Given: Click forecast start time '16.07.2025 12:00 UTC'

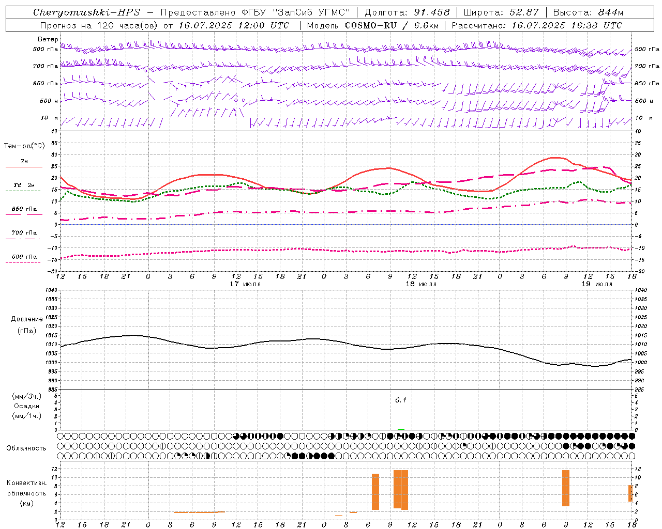Looking at the screenshot, I should [x=234, y=25].
